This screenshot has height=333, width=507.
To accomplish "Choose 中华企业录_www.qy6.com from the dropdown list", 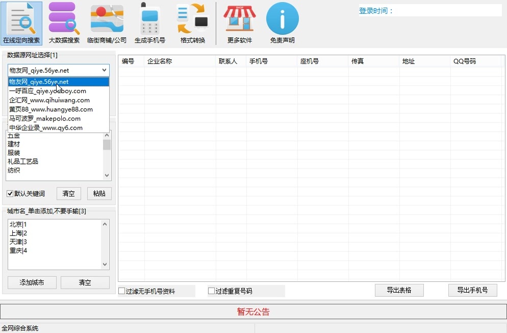I will click(46, 128).
